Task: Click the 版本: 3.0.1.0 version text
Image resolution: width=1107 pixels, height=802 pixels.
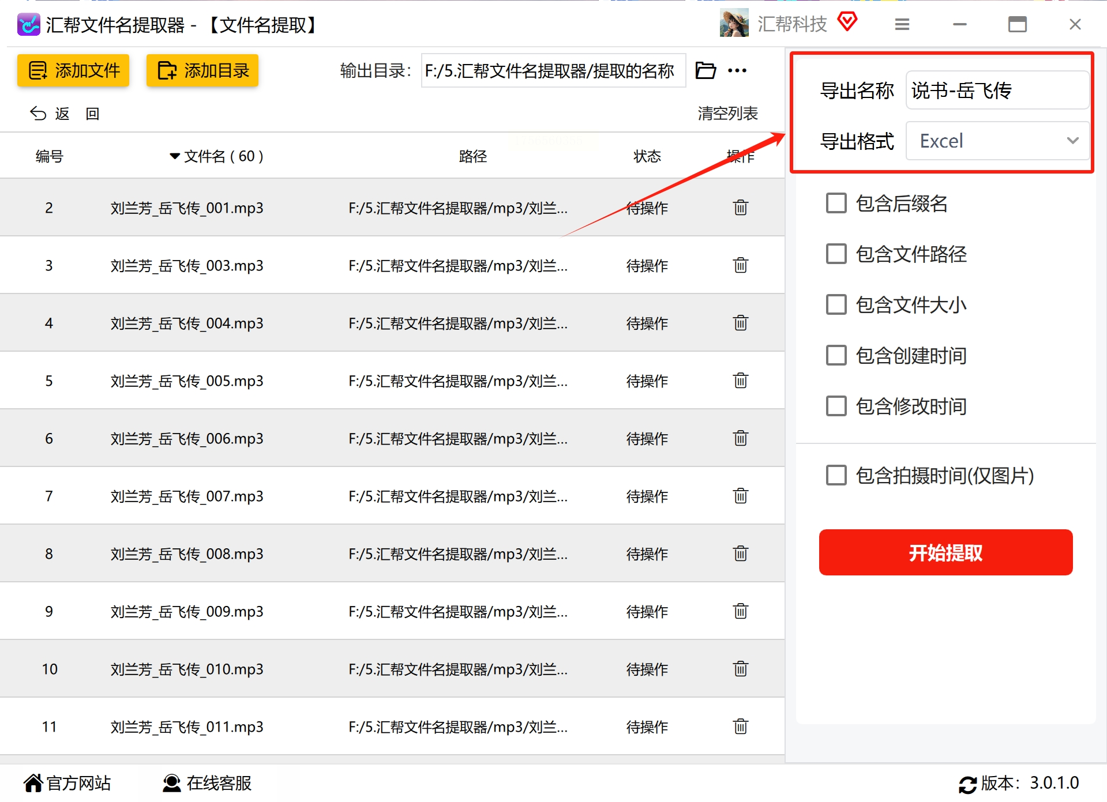Action: [x=1030, y=783]
